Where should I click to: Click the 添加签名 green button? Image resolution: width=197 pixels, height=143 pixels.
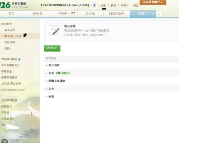tap(52, 48)
